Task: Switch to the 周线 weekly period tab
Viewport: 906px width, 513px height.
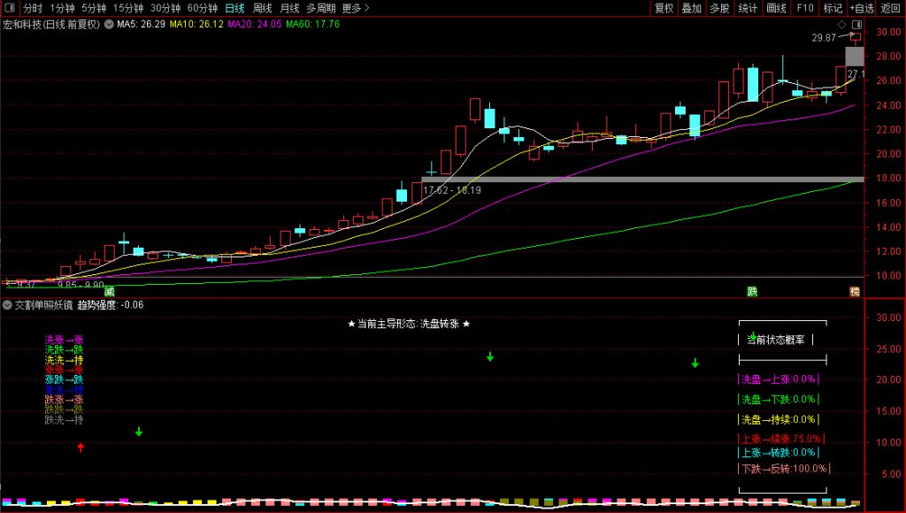Action: click(x=263, y=8)
